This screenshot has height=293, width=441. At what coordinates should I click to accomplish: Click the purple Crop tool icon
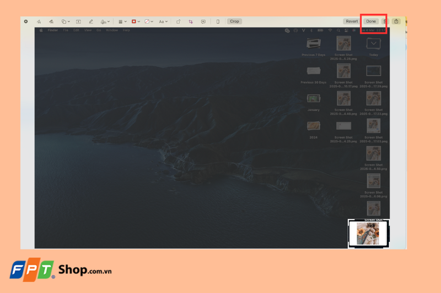191,21
